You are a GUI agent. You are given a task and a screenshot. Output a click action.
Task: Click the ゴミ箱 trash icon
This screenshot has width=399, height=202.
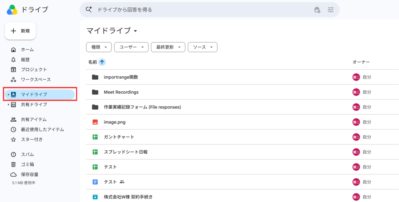click(x=13, y=164)
